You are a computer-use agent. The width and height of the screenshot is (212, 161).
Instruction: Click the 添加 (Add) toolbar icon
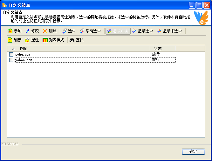tap(10, 31)
